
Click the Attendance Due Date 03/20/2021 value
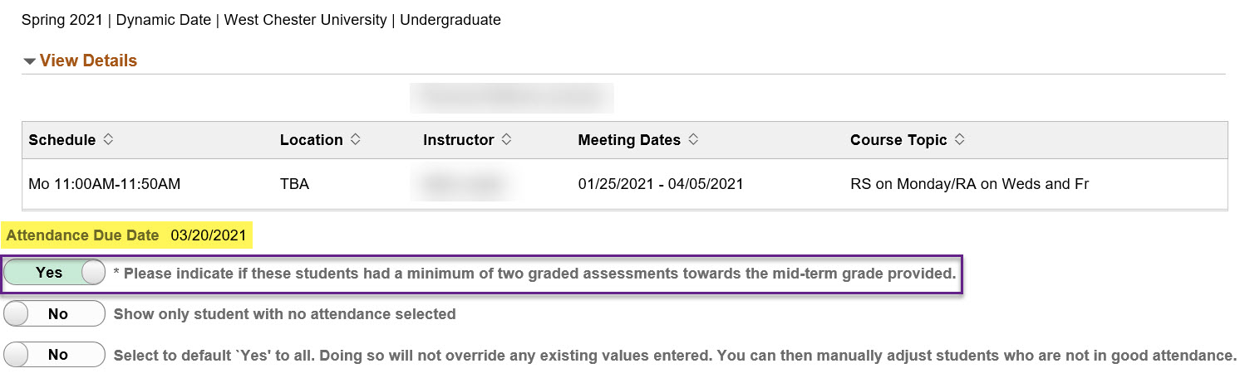point(209,235)
